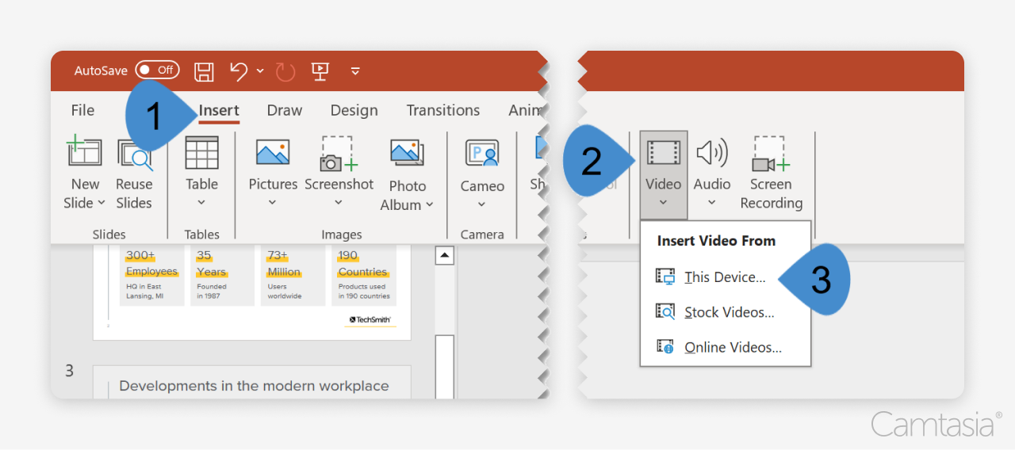1015x450 pixels.
Task: Open the Design ribbon tab
Action: pos(354,110)
